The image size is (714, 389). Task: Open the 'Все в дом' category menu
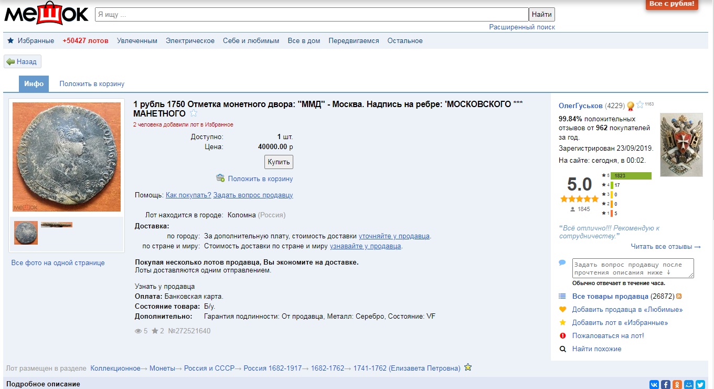coord(304,41)
